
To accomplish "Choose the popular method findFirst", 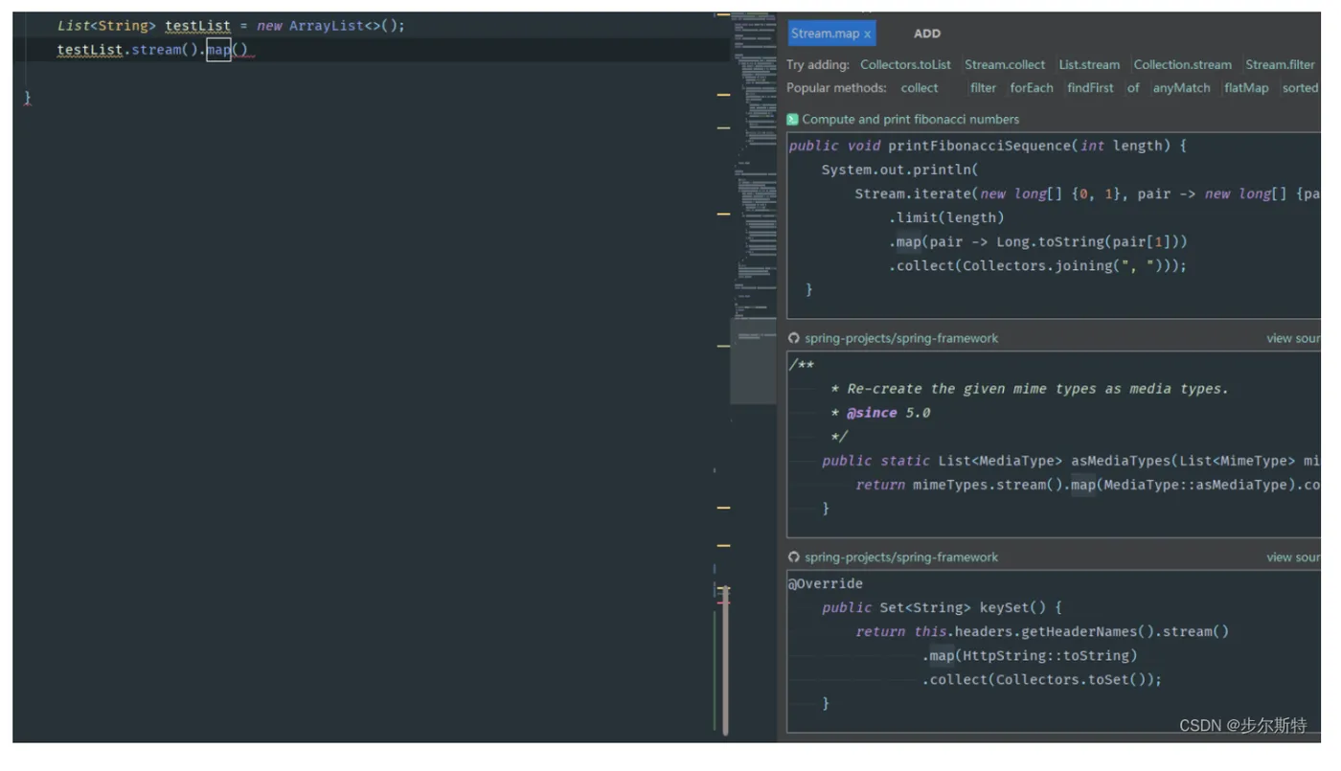I will pos(1090,88).
